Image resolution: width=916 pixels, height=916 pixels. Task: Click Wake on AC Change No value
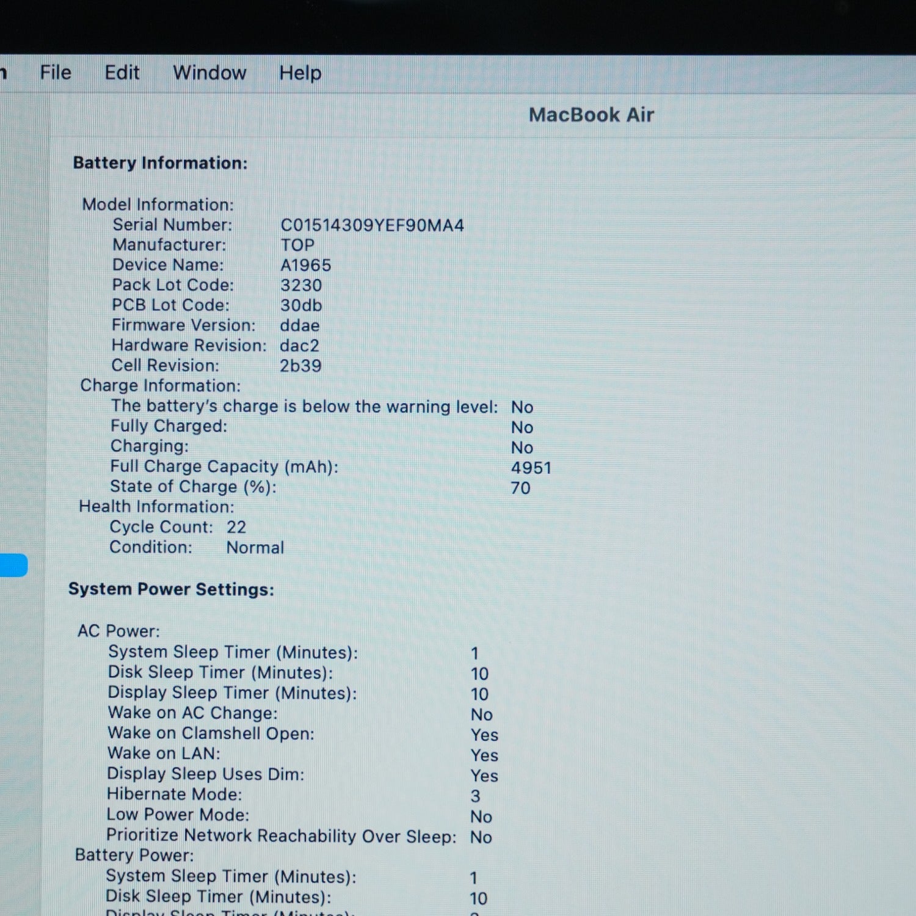tap(481, 714)
